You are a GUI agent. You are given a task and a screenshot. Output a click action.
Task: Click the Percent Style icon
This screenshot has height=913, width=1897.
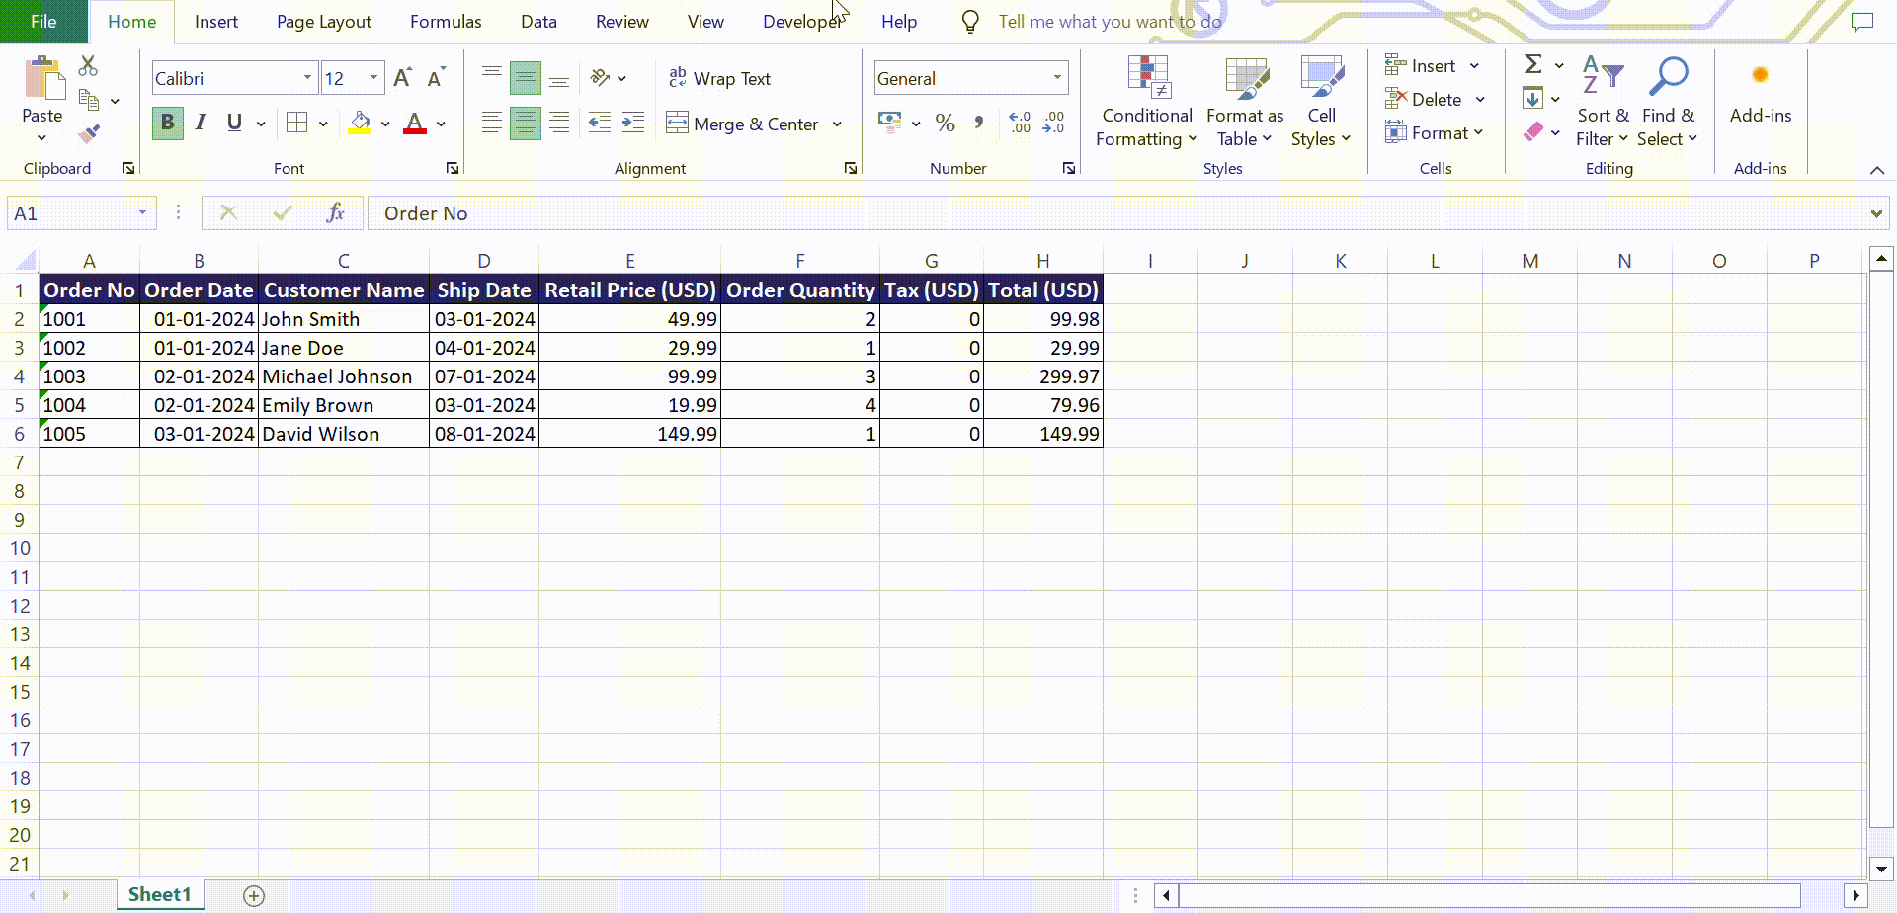pos(945,124)
